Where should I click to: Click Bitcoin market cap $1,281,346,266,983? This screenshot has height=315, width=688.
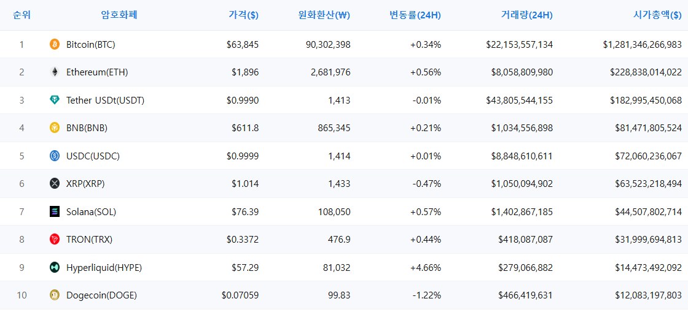643,44
